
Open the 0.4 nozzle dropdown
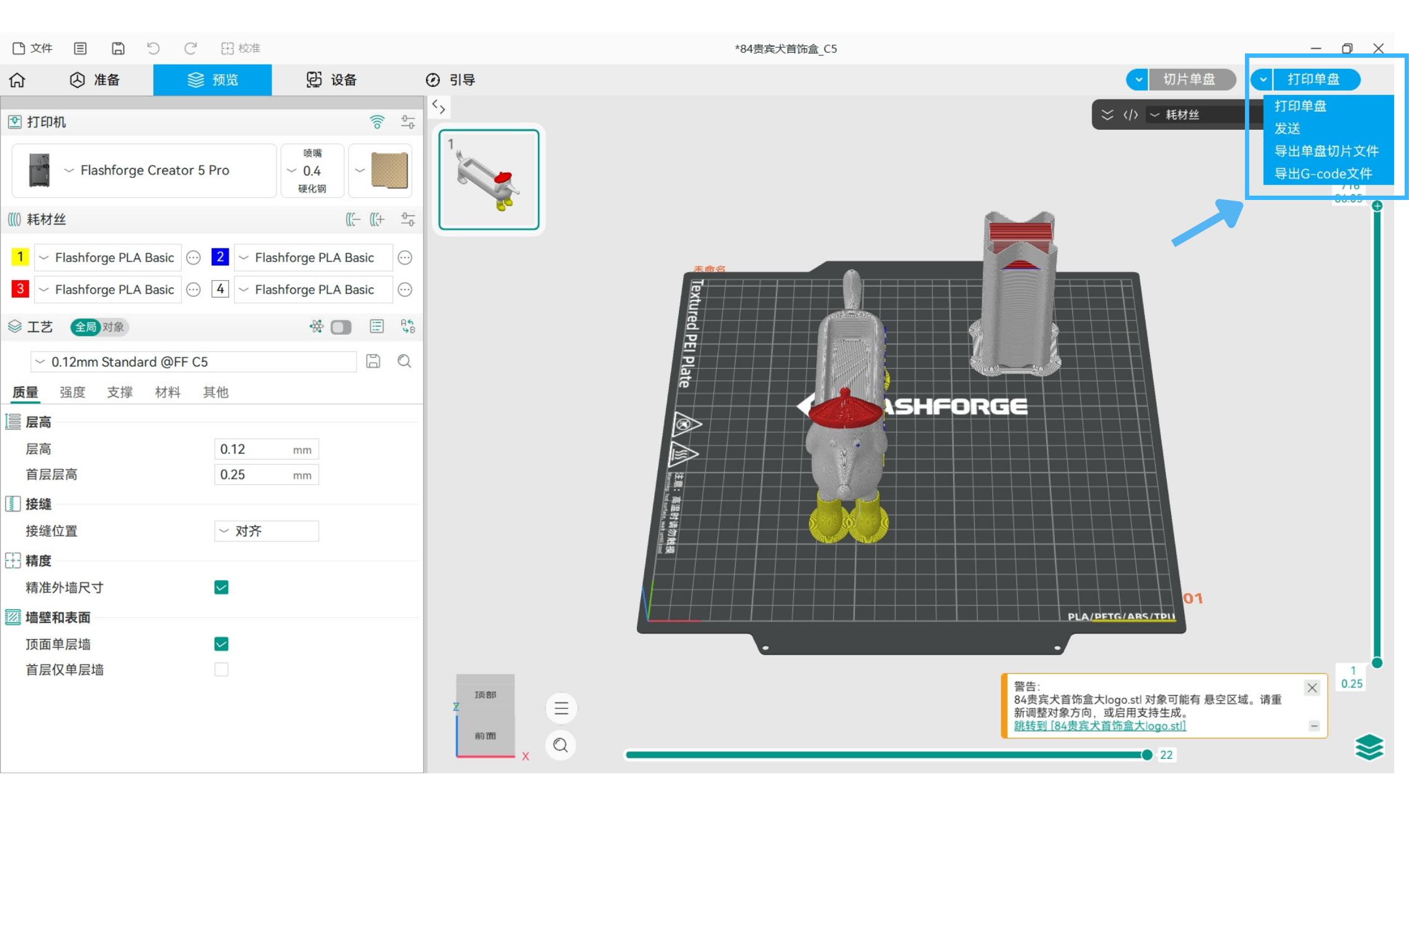(312, 171)
